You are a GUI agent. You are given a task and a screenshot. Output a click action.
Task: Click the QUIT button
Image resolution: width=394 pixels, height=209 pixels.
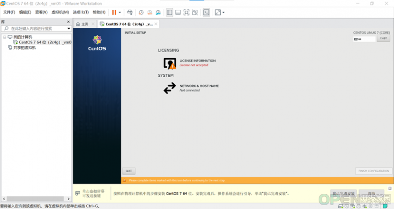pos(129,171)
